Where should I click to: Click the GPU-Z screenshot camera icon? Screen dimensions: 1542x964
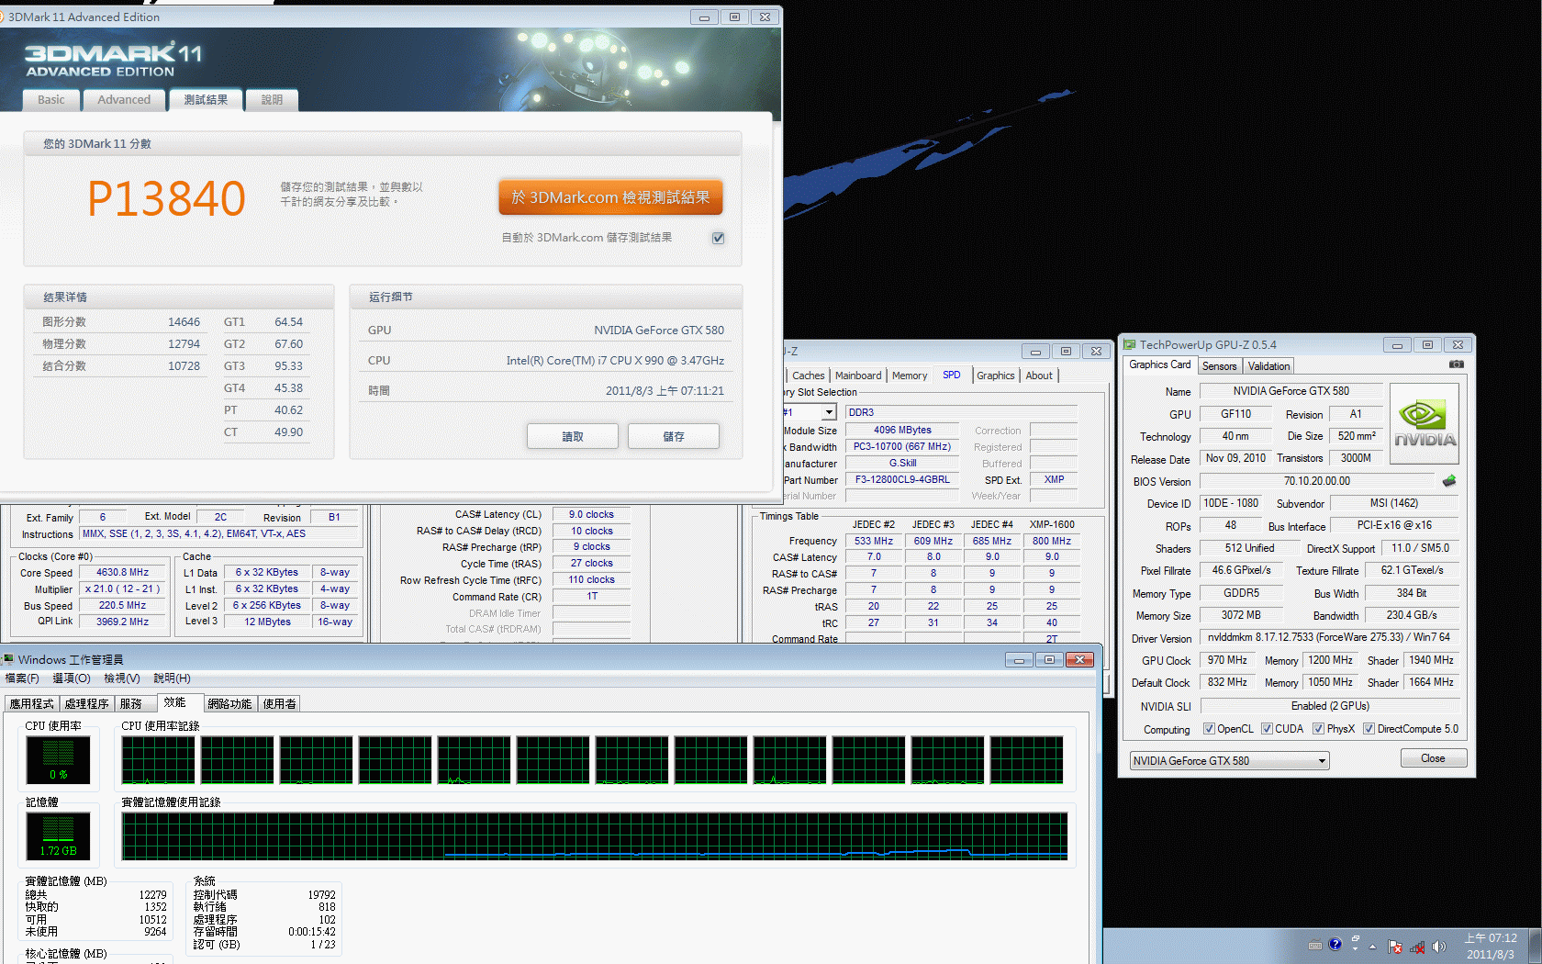pos(1457,364)
